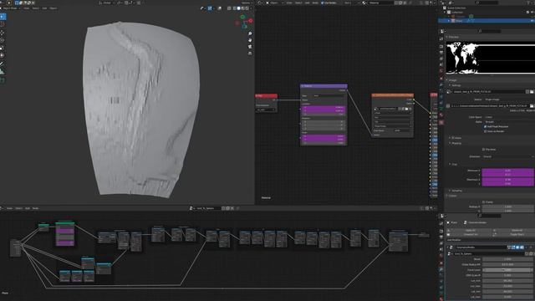Screen dimensions: 535x301
Task: Select the Add Cube tool
Action: click(2, 80)
